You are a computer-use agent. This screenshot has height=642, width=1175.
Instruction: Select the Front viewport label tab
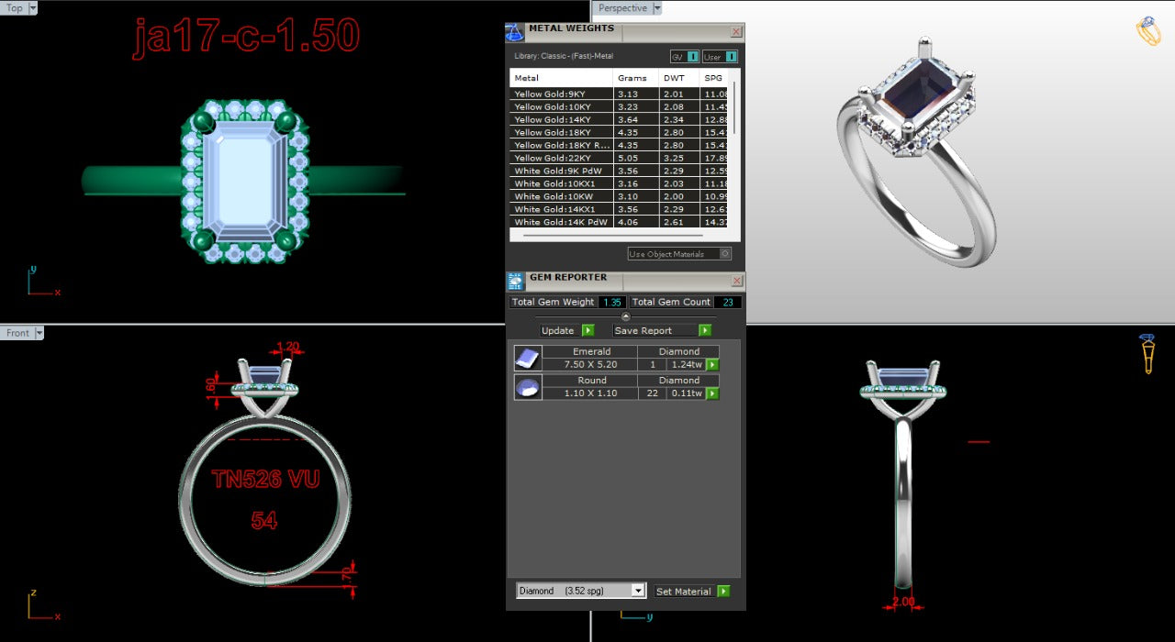point(18,333)
